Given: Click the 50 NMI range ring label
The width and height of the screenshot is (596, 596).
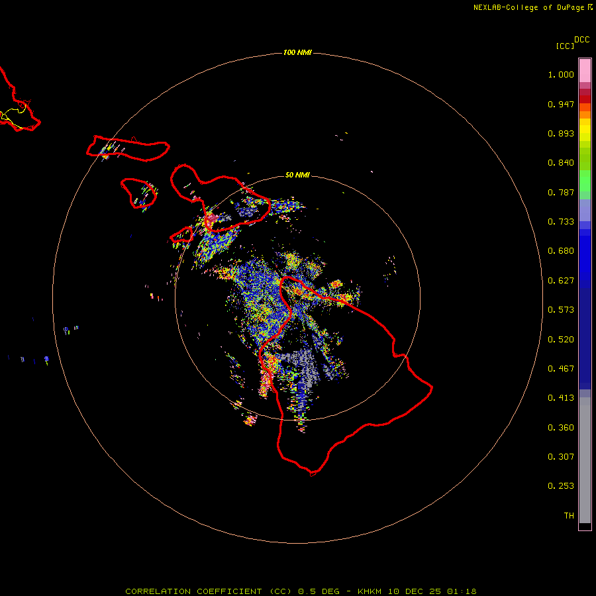Looking at the screenshot, I should click(x=297, y=175).
